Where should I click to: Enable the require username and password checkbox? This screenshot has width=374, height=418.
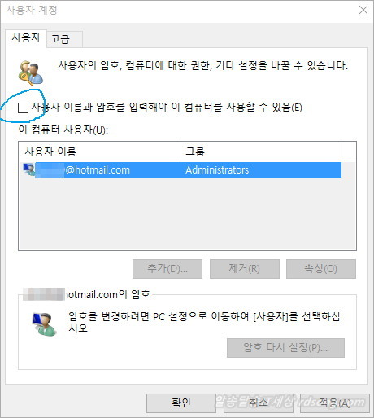(23, 108)
